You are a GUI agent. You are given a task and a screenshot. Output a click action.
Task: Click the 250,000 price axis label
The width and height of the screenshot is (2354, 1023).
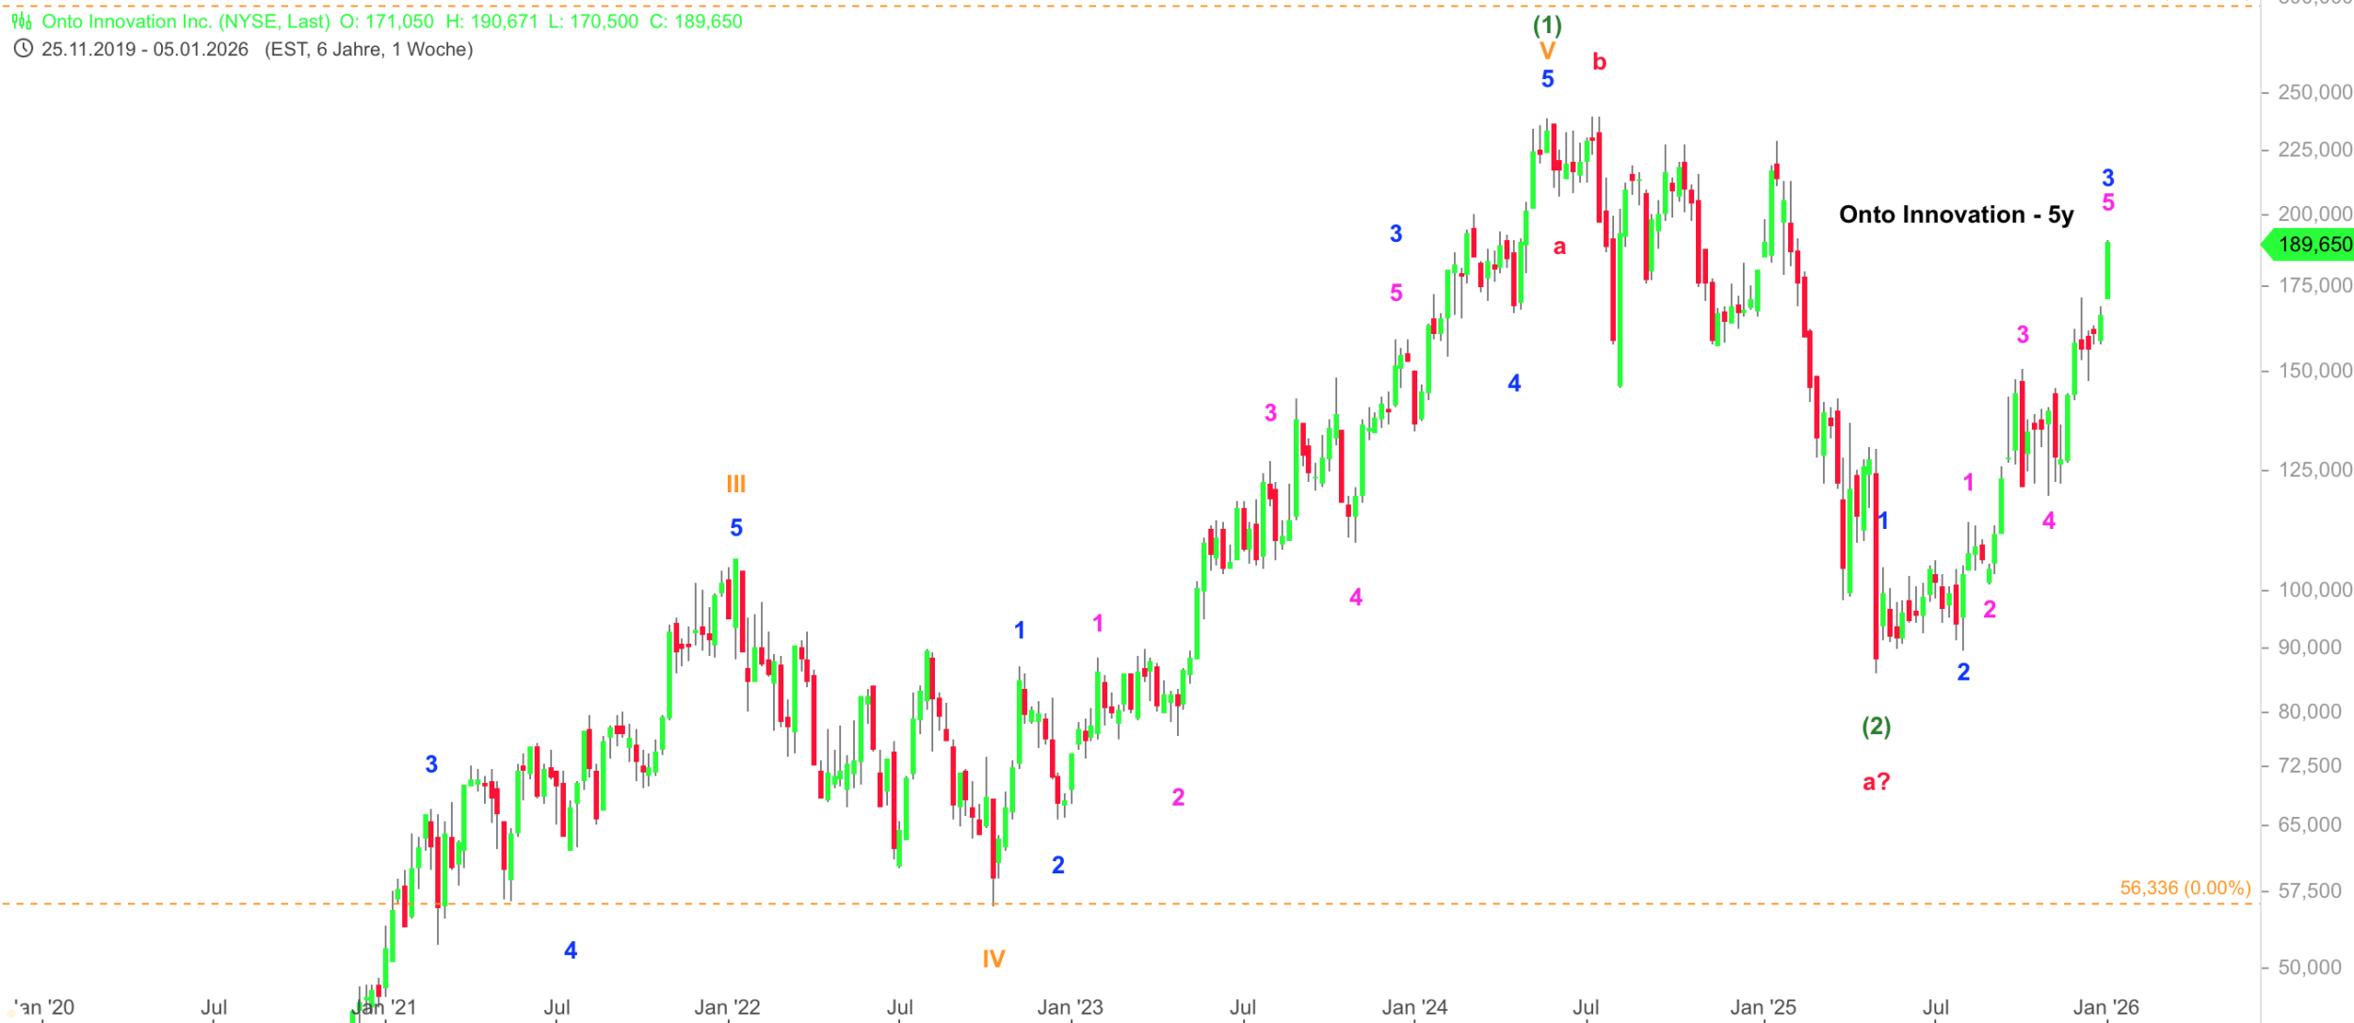tap(2314, 92)
